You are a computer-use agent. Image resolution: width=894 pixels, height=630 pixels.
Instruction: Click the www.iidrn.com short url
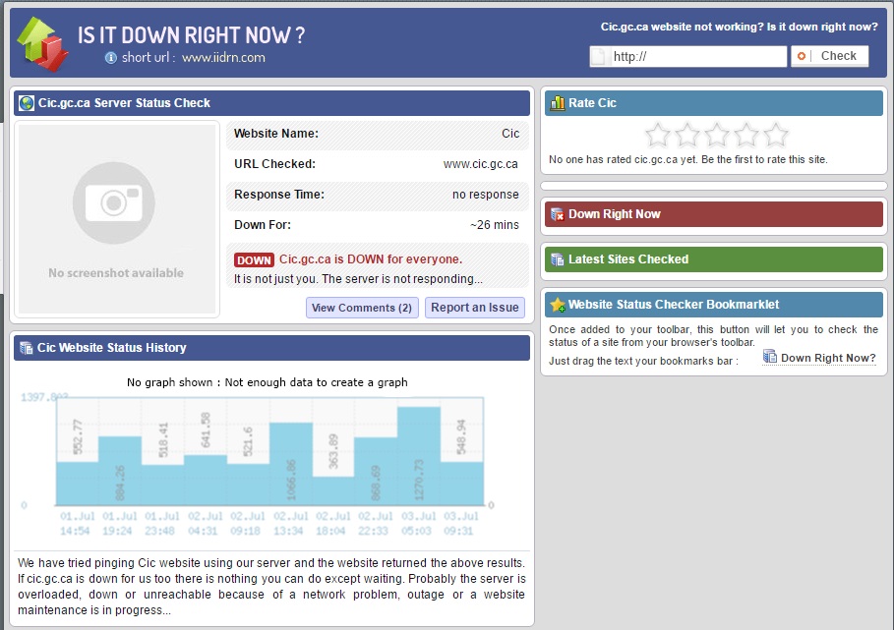pyautogui.click(x=223, y=58)
